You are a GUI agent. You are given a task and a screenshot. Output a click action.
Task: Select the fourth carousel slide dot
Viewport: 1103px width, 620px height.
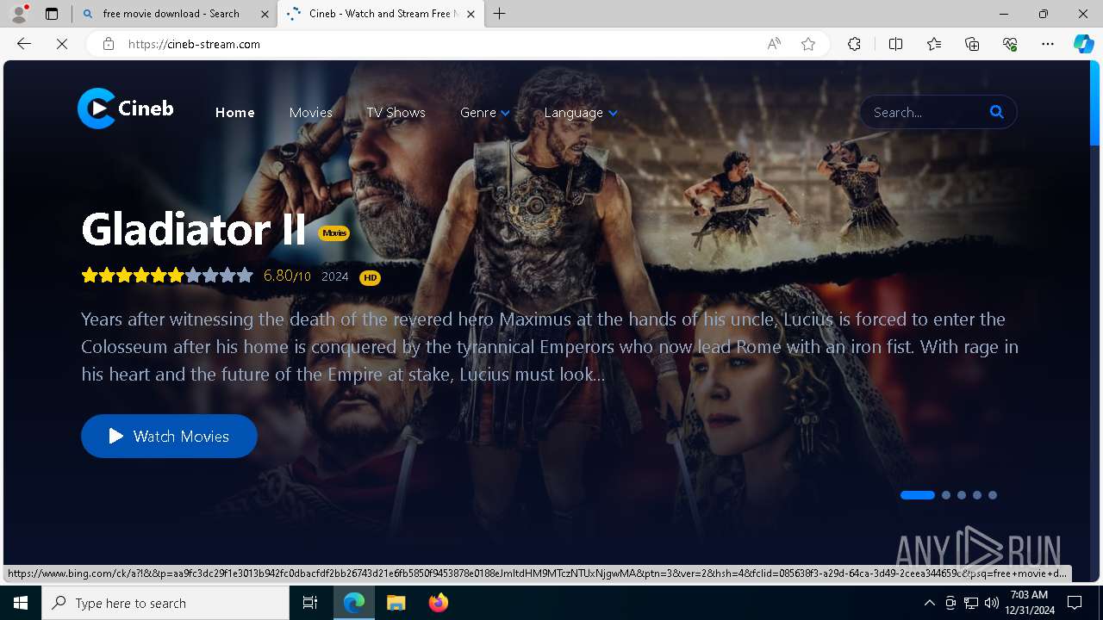(x=977, y=495)
